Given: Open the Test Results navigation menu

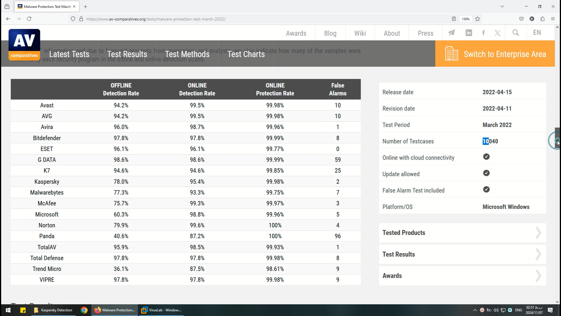Looking at the screenshot, I should coord(127,54).
